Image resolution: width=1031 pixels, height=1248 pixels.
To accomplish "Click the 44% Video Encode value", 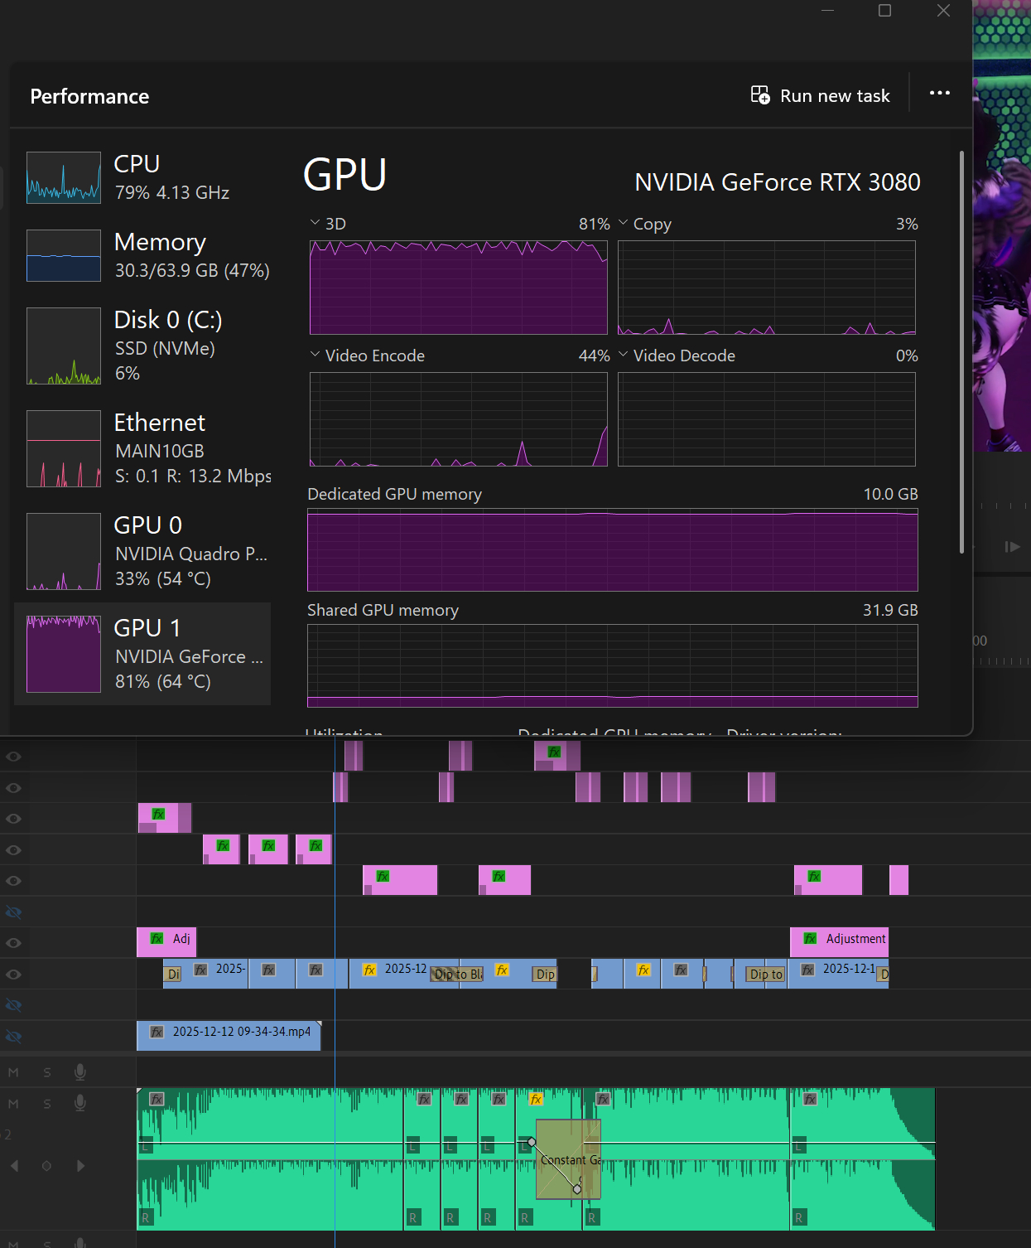I will click(595, 356).
